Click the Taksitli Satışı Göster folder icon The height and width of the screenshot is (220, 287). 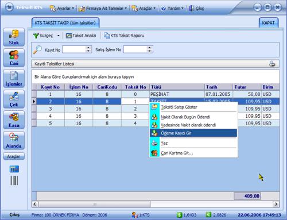(x=154, y=107)
